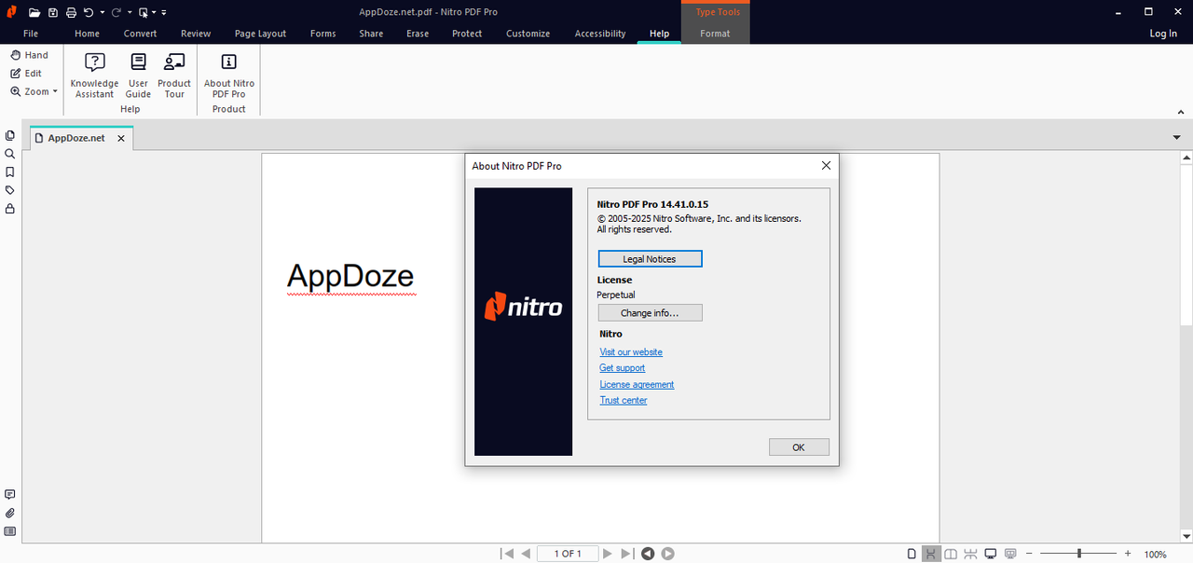Expand the Redo history dropdown arrow

pos(130,13)
